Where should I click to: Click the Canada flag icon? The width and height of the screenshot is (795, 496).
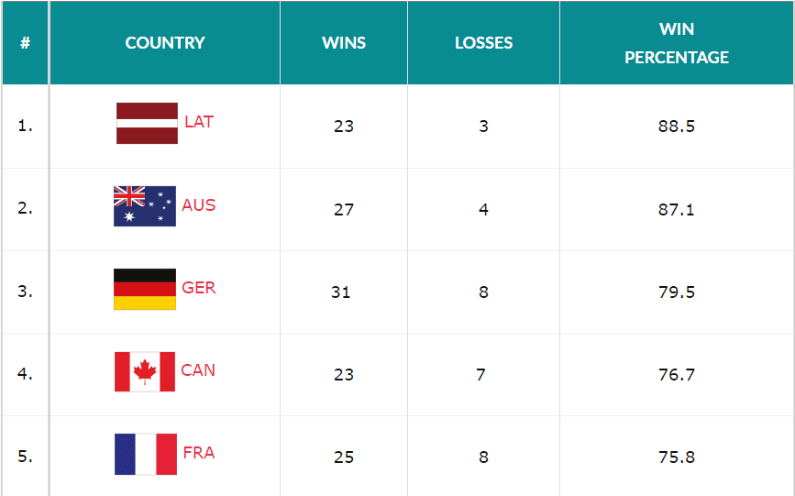pos(145,371)
